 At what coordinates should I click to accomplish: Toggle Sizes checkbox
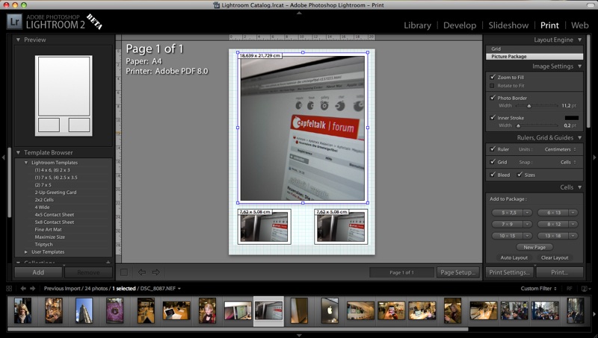tap(520, 175)
